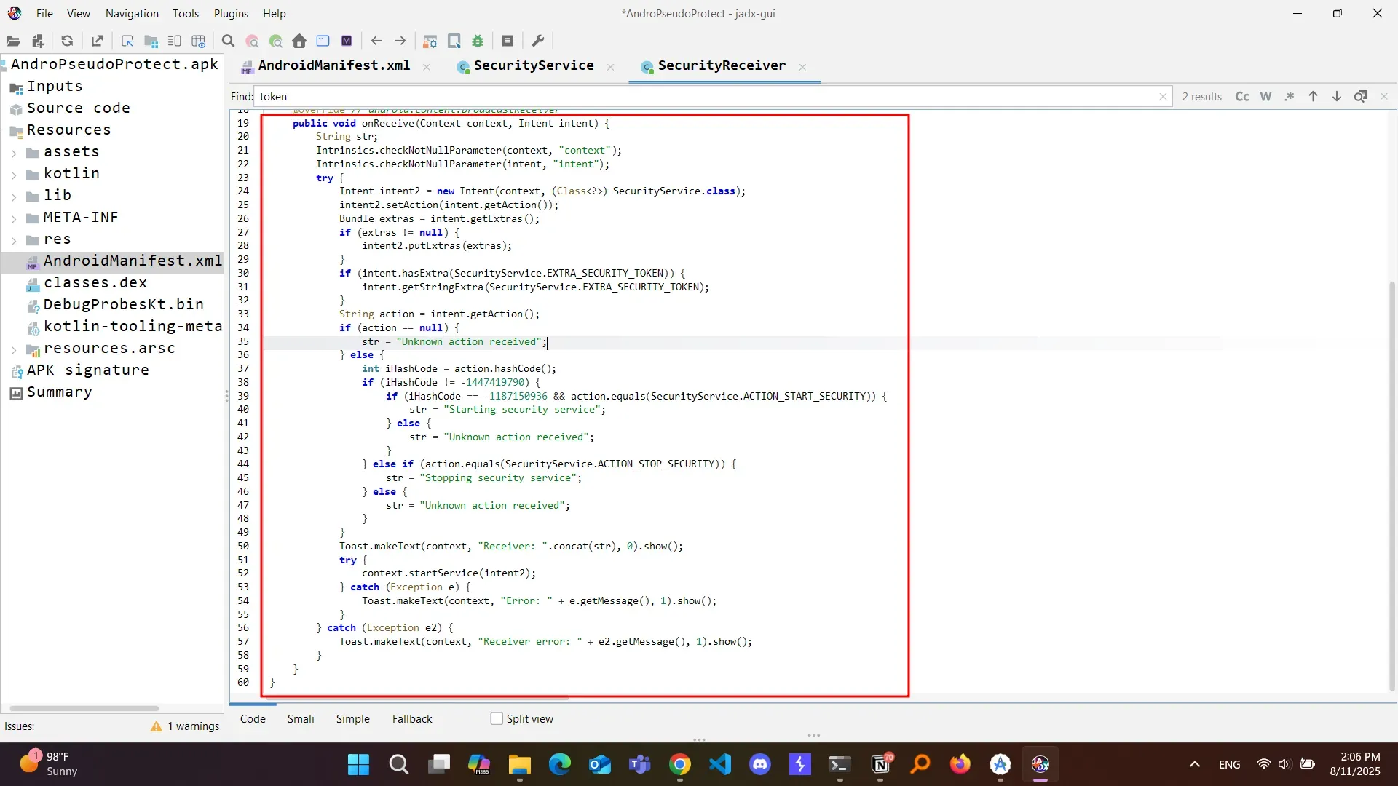1398x786 pixels.
Task: Click the reload/refresh toolbar icon
Action: click(67, 41)
